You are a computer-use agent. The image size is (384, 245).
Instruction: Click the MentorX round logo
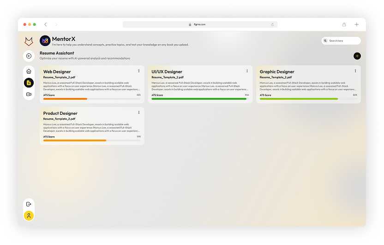45,41
